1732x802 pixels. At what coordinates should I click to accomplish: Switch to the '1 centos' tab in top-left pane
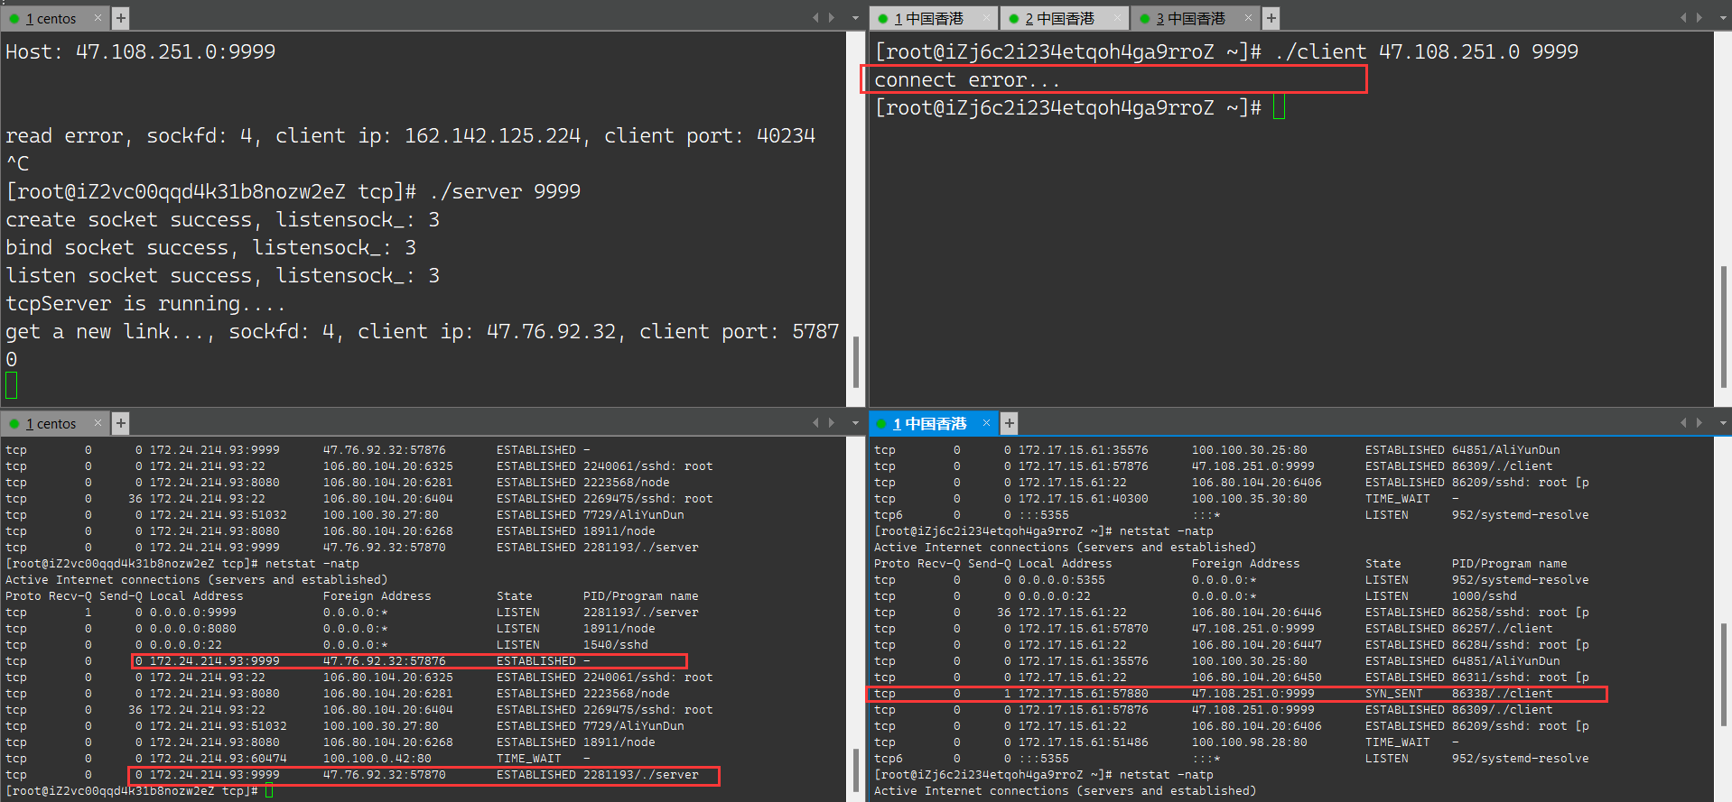coord(51,18)
